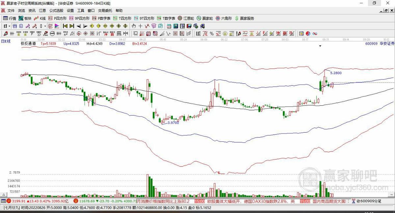Open the 工具 menu
The image size is (395, 213).
81,11
